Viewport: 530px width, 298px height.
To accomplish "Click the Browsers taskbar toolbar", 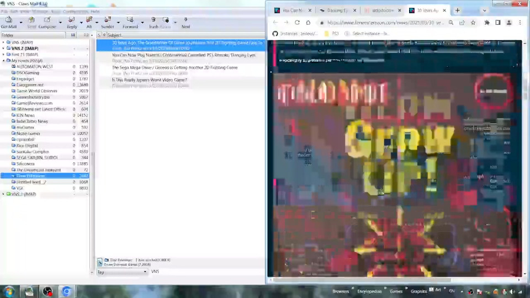I will [341, 291].
